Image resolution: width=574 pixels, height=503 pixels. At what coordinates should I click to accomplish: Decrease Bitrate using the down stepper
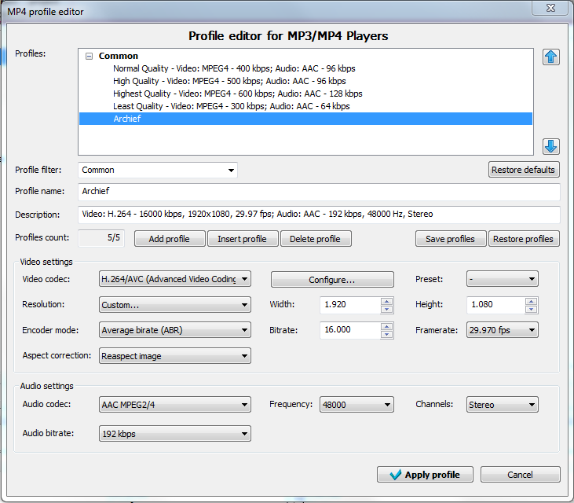tap(386, 335)
